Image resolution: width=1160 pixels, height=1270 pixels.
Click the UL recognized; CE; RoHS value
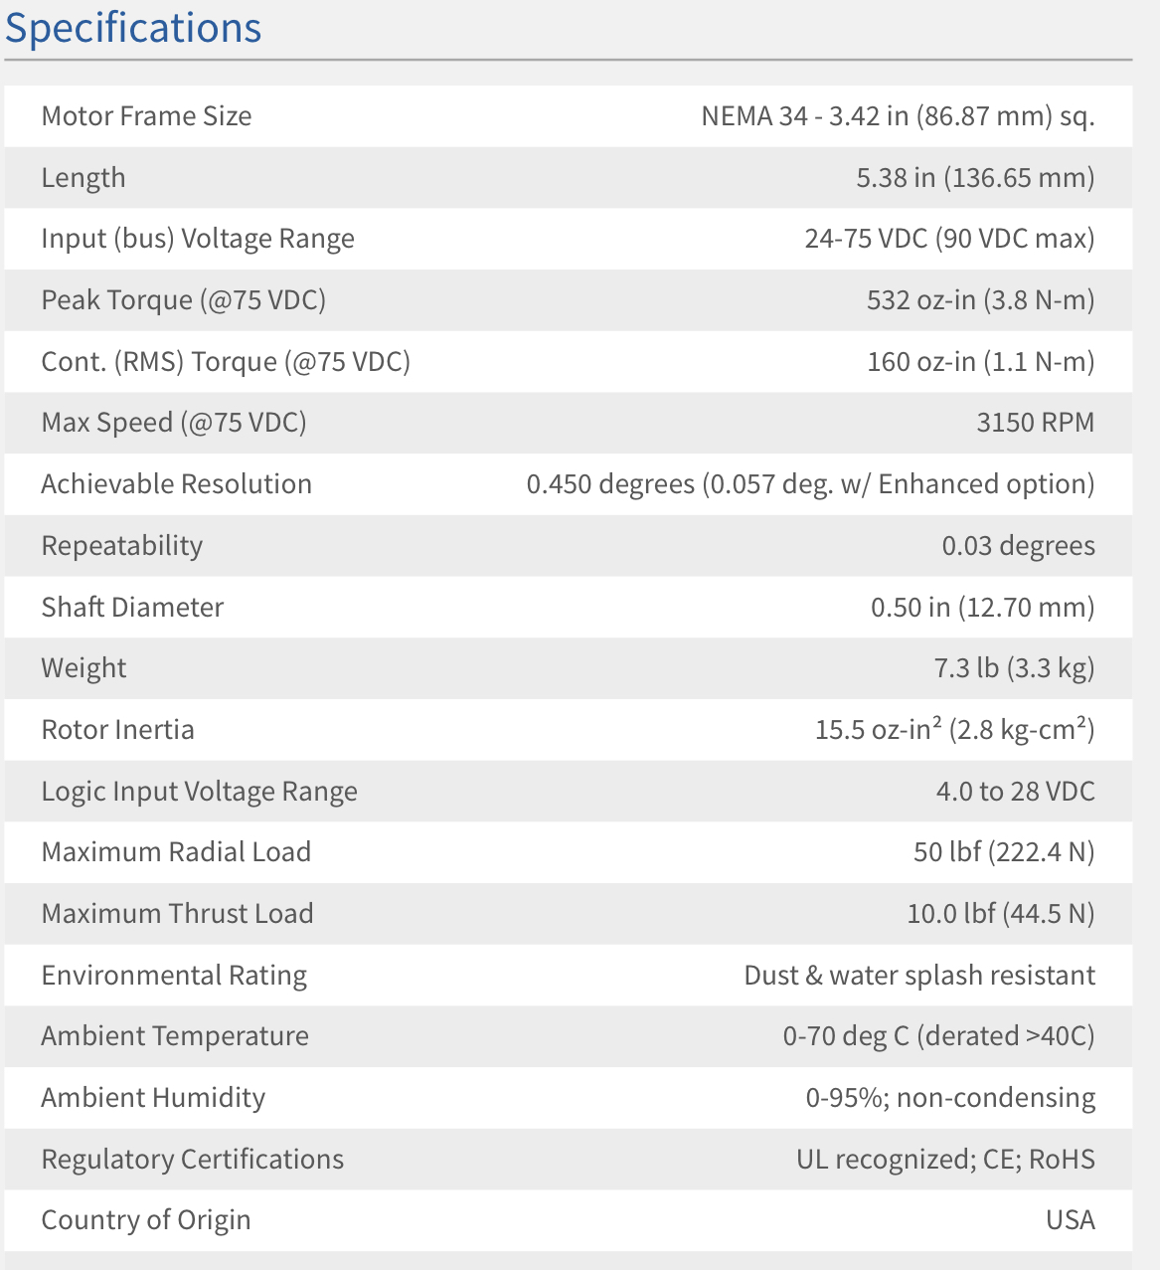(x=944, y=1160)
